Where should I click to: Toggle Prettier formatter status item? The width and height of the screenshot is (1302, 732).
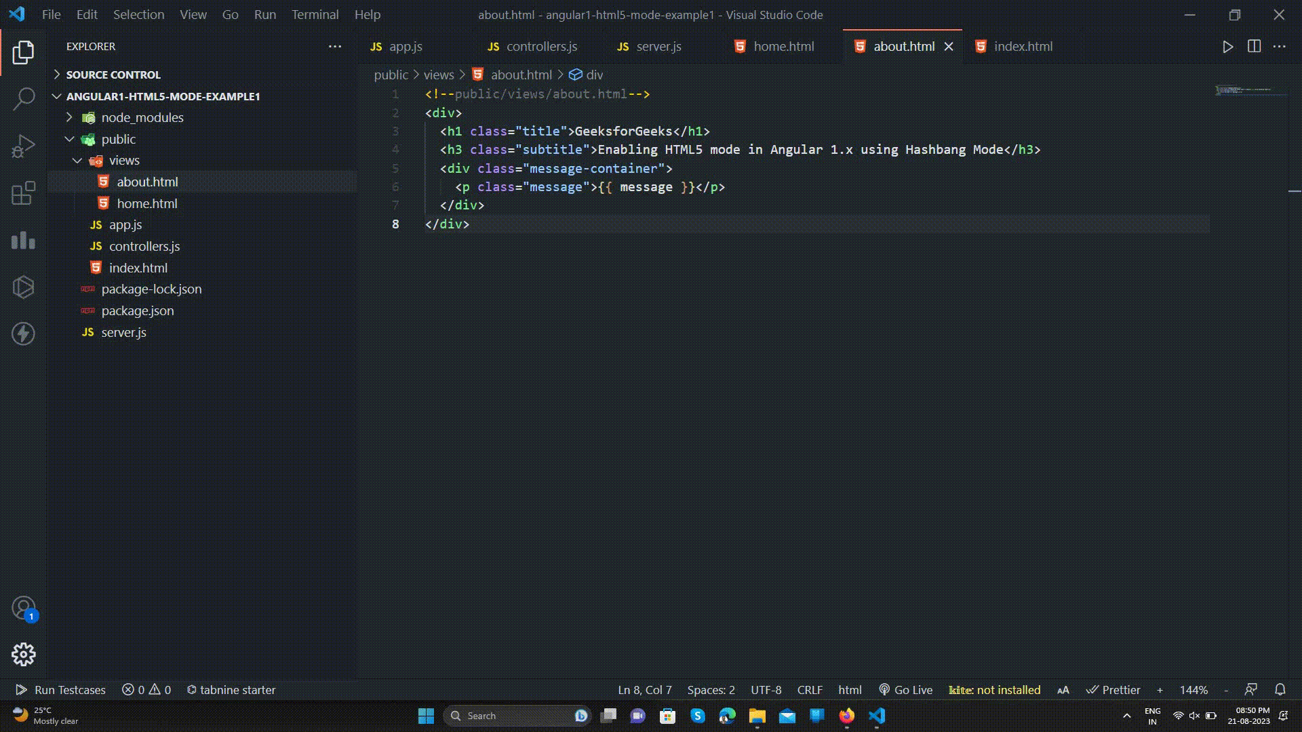1113,689
